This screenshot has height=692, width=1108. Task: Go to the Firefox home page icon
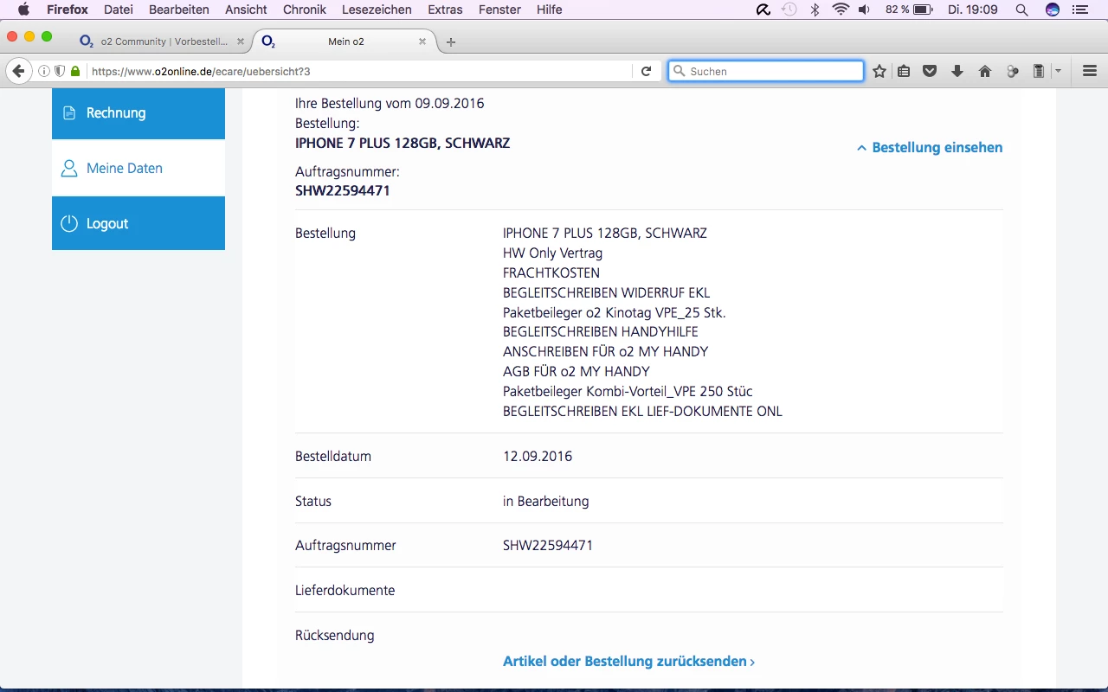[985, 71]
